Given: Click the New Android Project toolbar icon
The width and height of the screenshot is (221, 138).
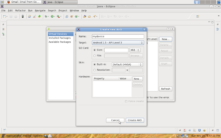Looking at the screenshot, I should pos(30,16).
